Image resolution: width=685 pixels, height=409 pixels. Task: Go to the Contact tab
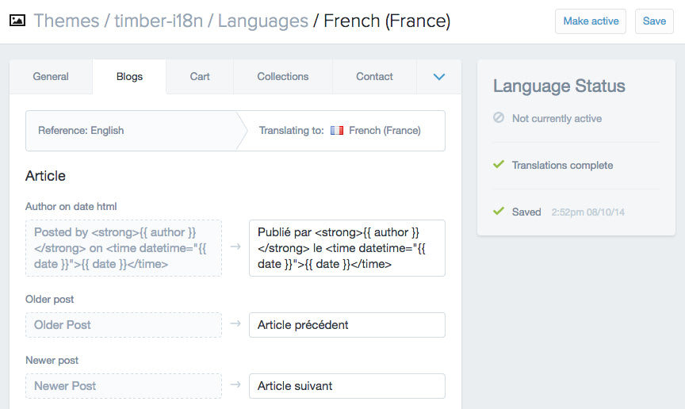pyautogui.click(x=374, y=77)
